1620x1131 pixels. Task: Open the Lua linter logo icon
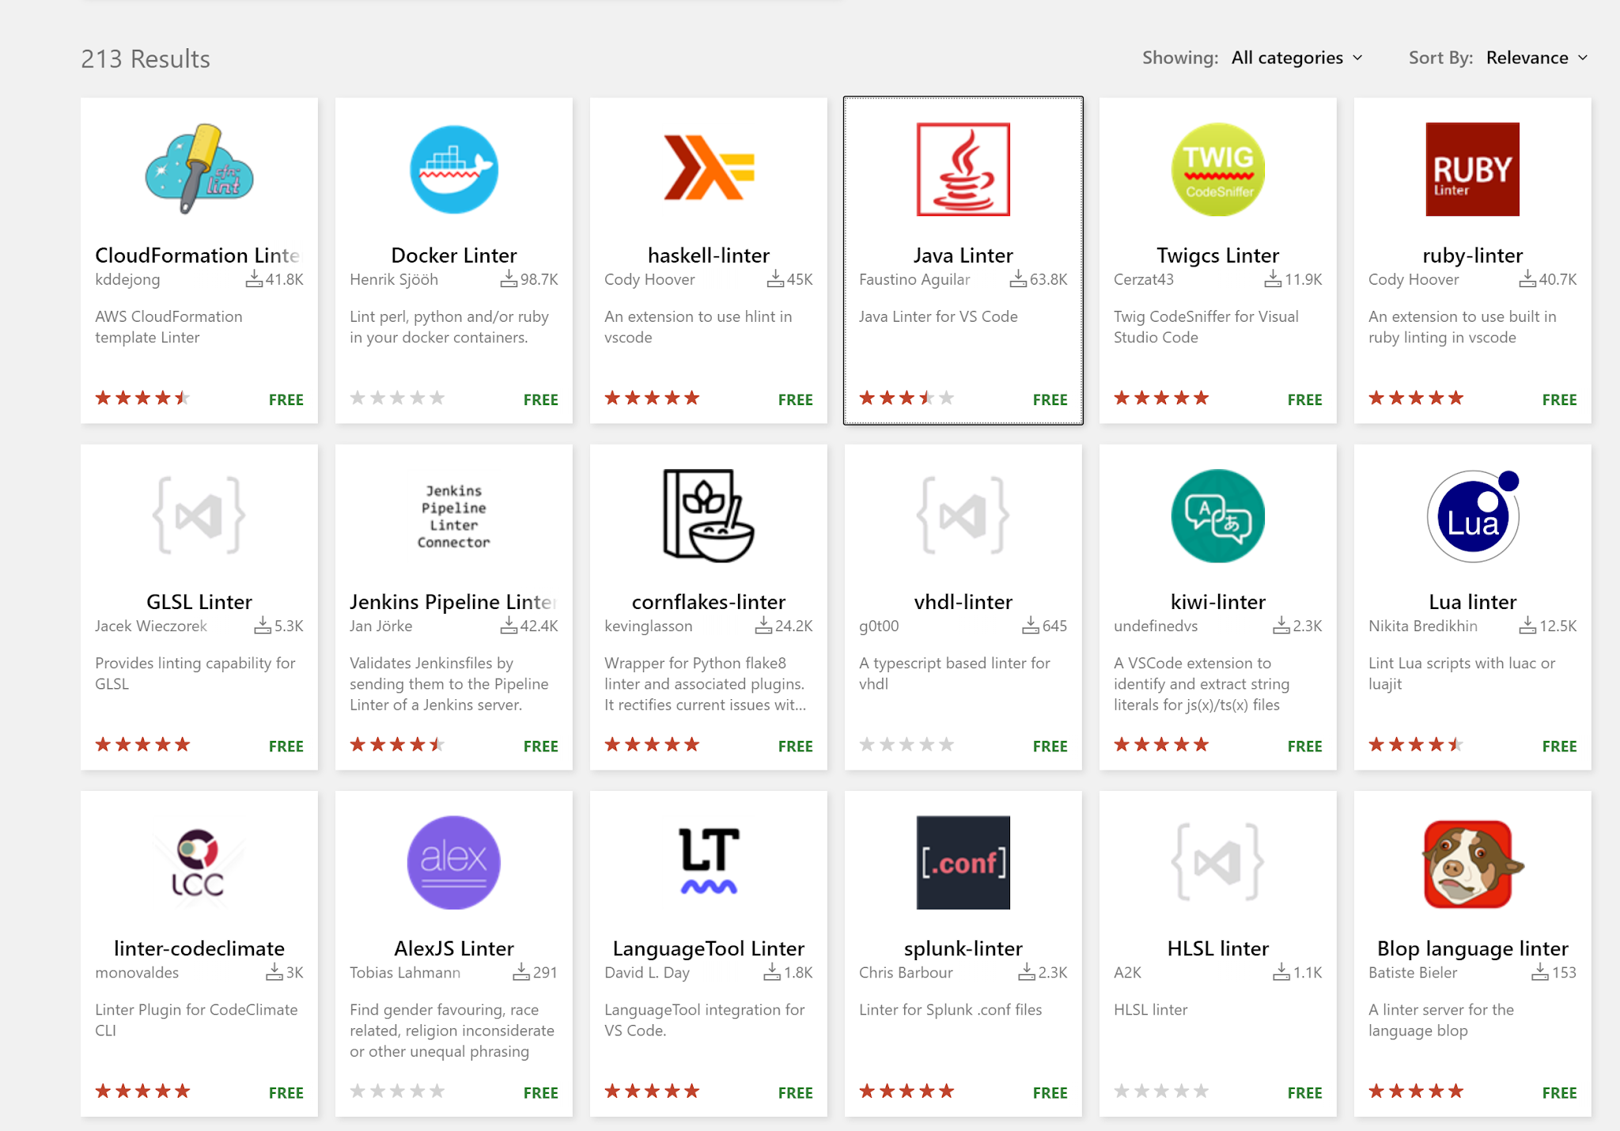tap(1472, 516)
